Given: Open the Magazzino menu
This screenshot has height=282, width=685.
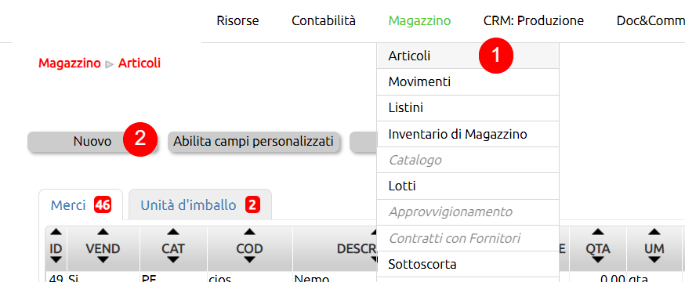Looking at the screenshot, I should pyautogui.click(x=419, y=20).
